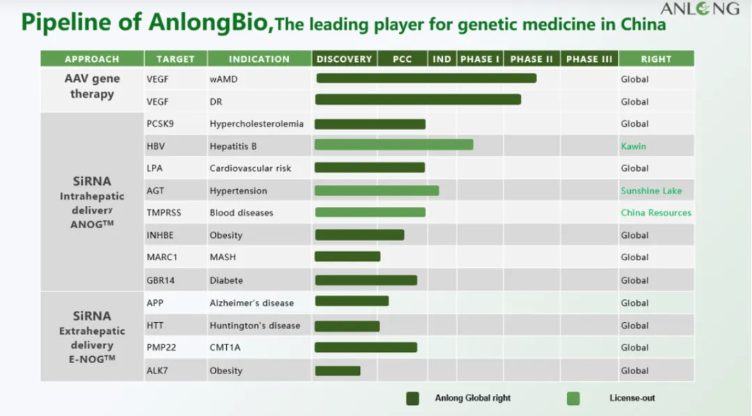Select the AAV gene therapy approach cell
This screenshot has width=752, height=416.
(x=92, y=87)
